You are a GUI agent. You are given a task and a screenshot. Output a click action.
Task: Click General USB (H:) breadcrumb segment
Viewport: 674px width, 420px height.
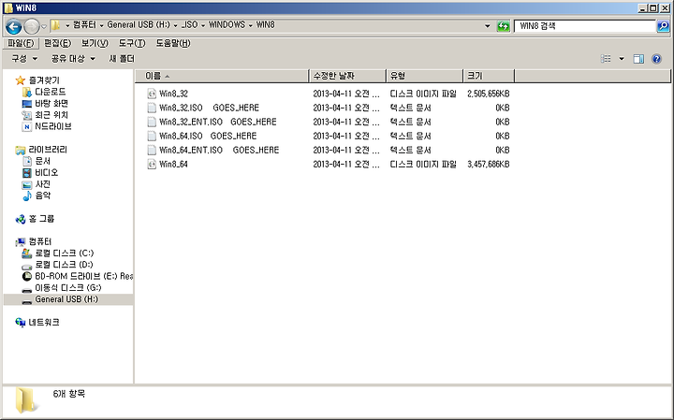click(139, 25)
